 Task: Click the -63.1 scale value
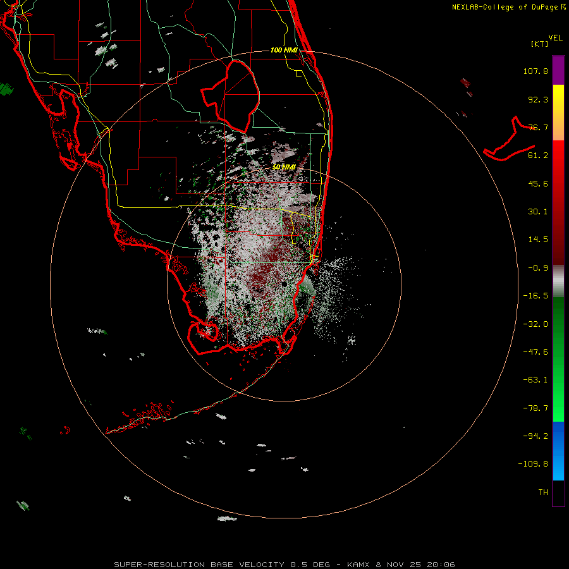535,380
